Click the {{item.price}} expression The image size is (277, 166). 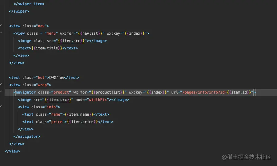tap(82, 122)
